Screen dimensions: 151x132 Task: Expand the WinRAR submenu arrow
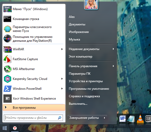click(x=62, y=49)
